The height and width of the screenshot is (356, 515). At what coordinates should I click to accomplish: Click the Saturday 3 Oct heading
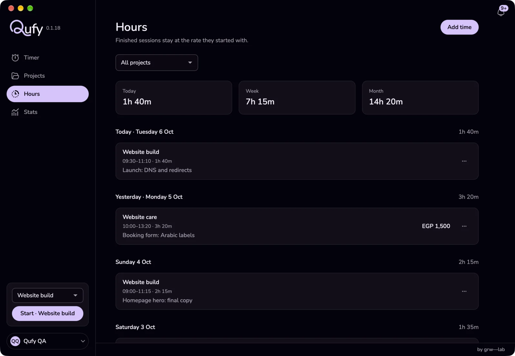click(x=135, y=327)
